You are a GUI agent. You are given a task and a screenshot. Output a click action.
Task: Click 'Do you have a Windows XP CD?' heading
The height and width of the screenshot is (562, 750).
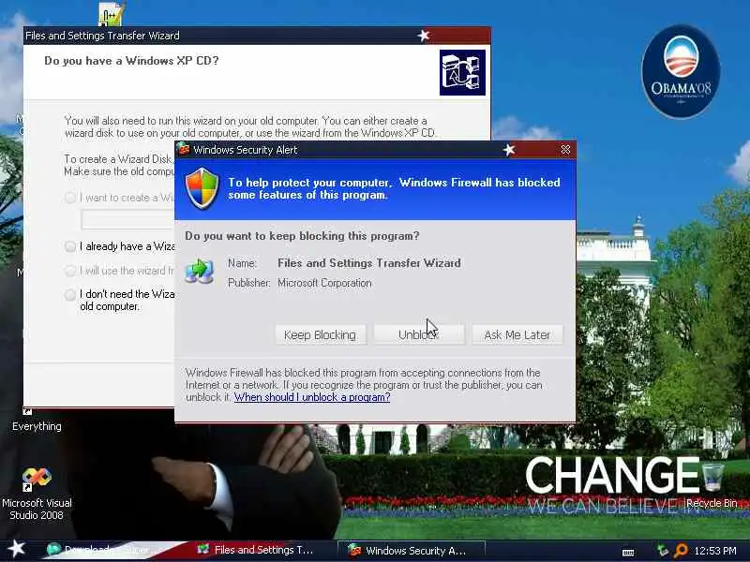[131, 61]
